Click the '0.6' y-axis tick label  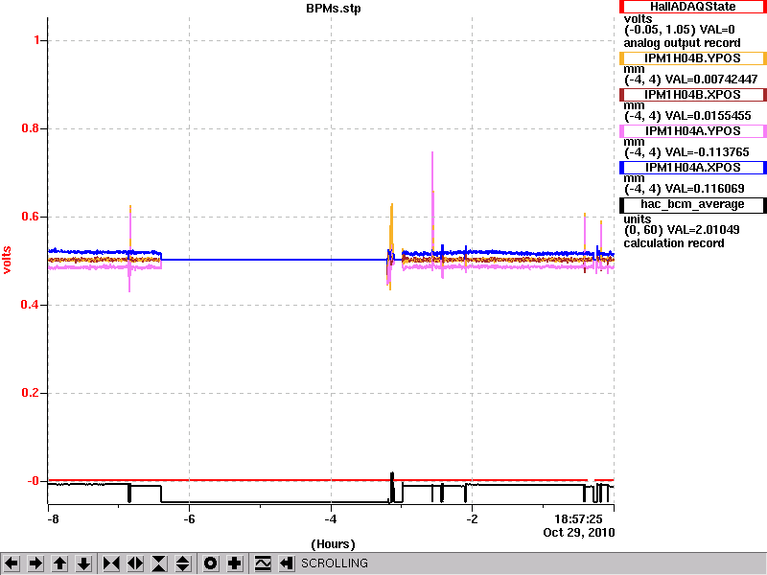(31, 217)
